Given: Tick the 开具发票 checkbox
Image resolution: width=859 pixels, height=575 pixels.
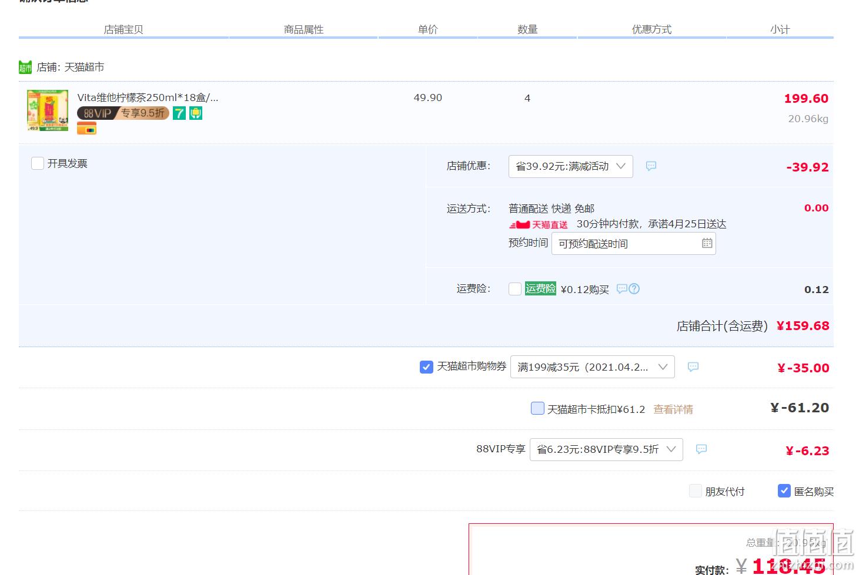Looking at the screenshot, I should [38, 163].
